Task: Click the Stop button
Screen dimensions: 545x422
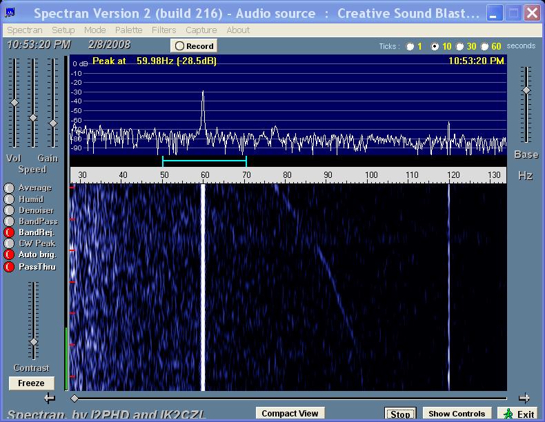Action: coord(400,414)
